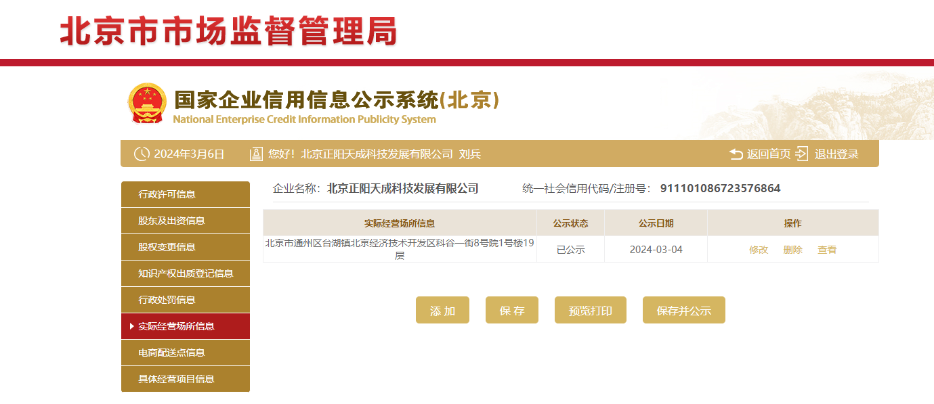Screen dimensions: 934x404
Task: Click the 公示日期 column header
Action: [656, 223]
